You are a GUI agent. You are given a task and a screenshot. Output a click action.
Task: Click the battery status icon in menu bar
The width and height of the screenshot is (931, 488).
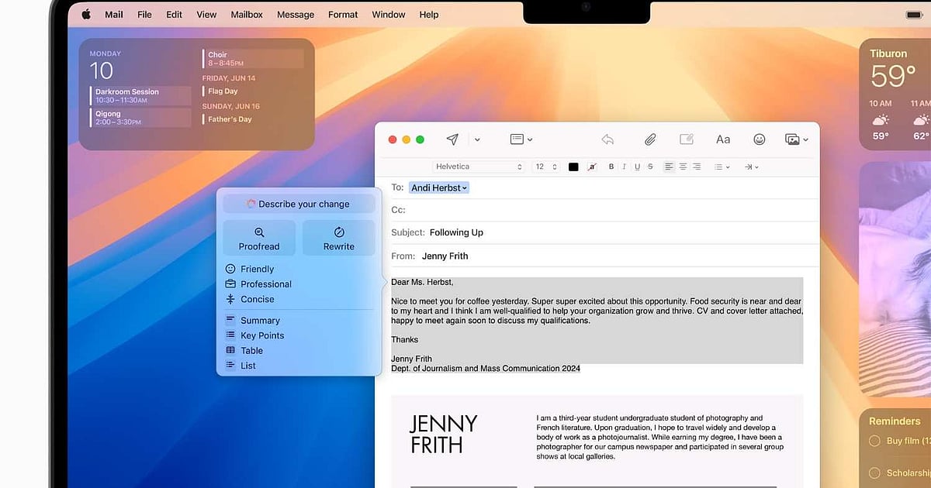(x=915, y=15)
